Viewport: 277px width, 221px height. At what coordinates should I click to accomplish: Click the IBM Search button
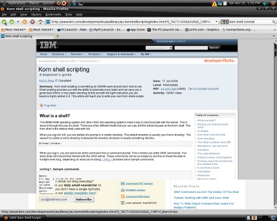point(214,48)
